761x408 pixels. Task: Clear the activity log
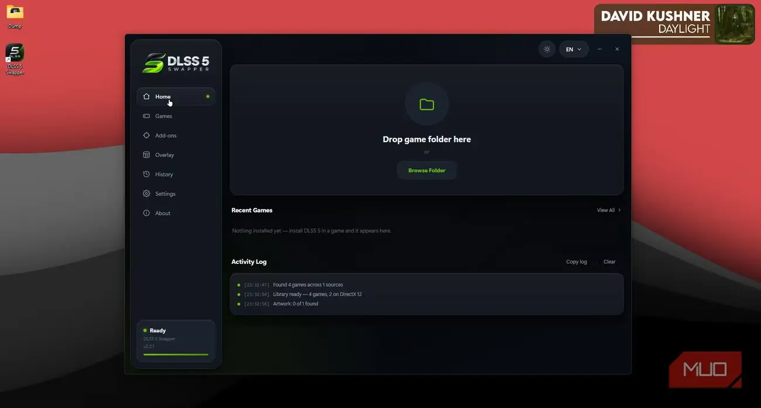point(609,262)
